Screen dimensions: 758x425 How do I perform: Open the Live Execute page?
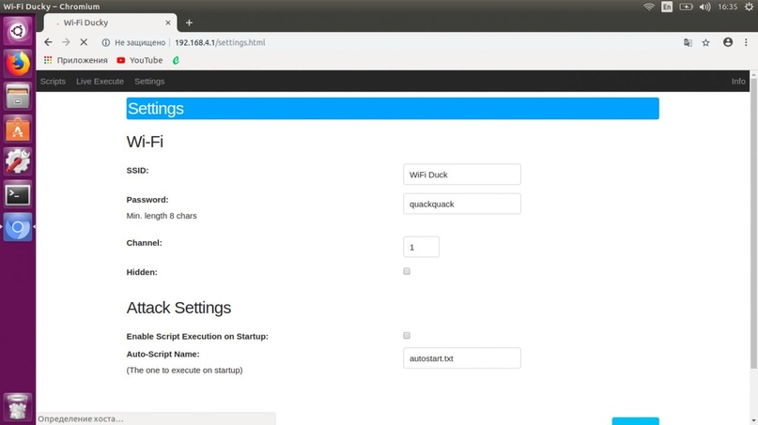click(100, 82)
